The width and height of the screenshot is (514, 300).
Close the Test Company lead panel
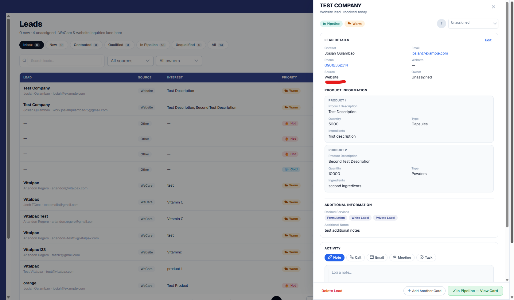(493, 7)
